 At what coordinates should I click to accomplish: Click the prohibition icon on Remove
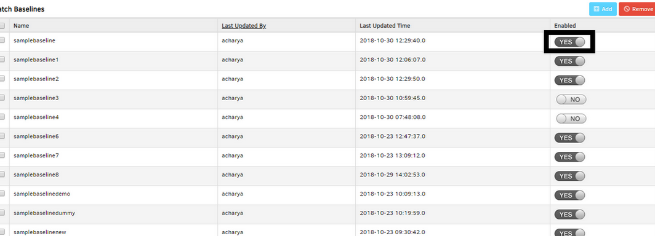(627, 9)
